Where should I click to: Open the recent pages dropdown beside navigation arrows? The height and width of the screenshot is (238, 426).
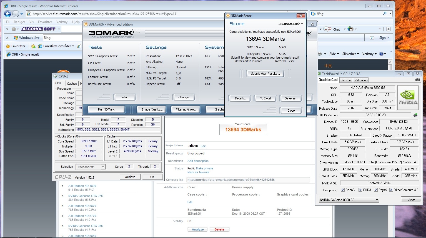pos(22,14)
